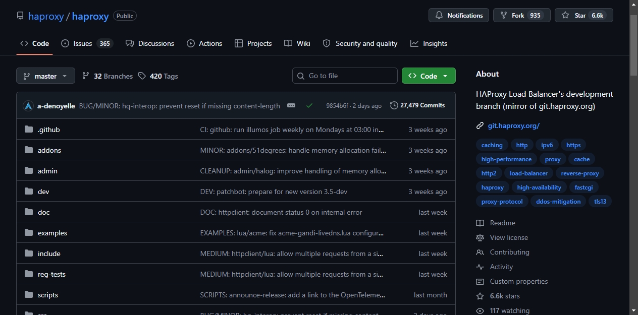Viewport: 638px width, 315px height.
Task: Expand the green Code dropdown button
Action: [x=429, y=76]
